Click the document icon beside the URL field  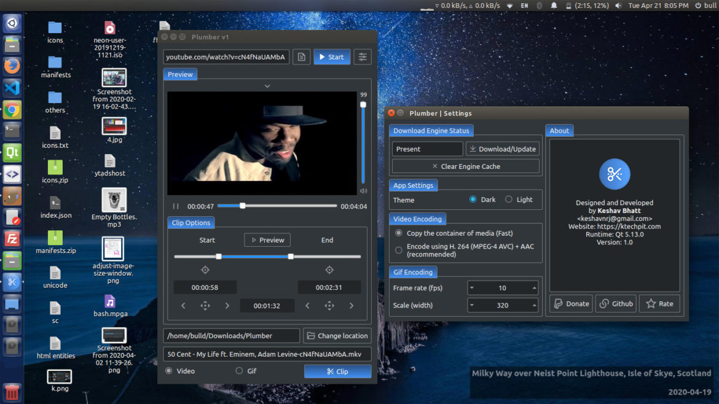coord(301,57)
